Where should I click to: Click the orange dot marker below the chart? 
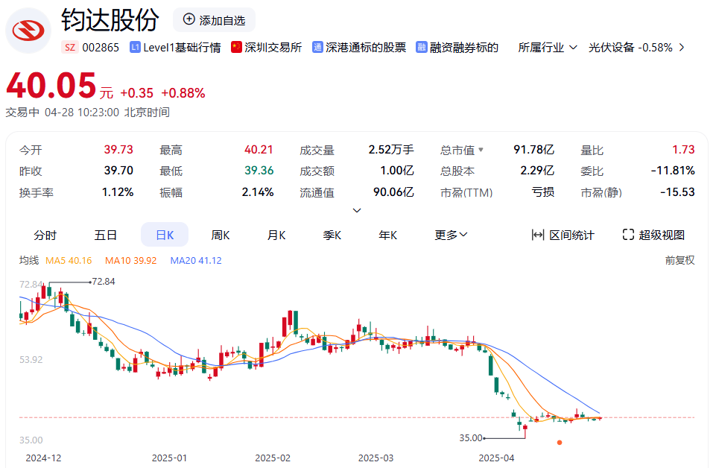click(x=560, y=443)
